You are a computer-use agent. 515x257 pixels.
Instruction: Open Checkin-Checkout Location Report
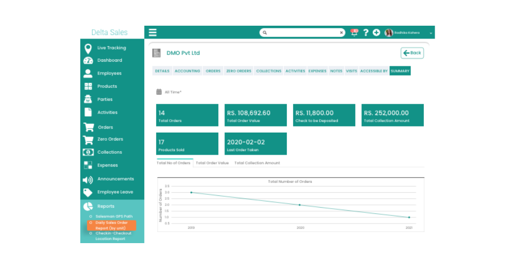click(x=113, y=236)
